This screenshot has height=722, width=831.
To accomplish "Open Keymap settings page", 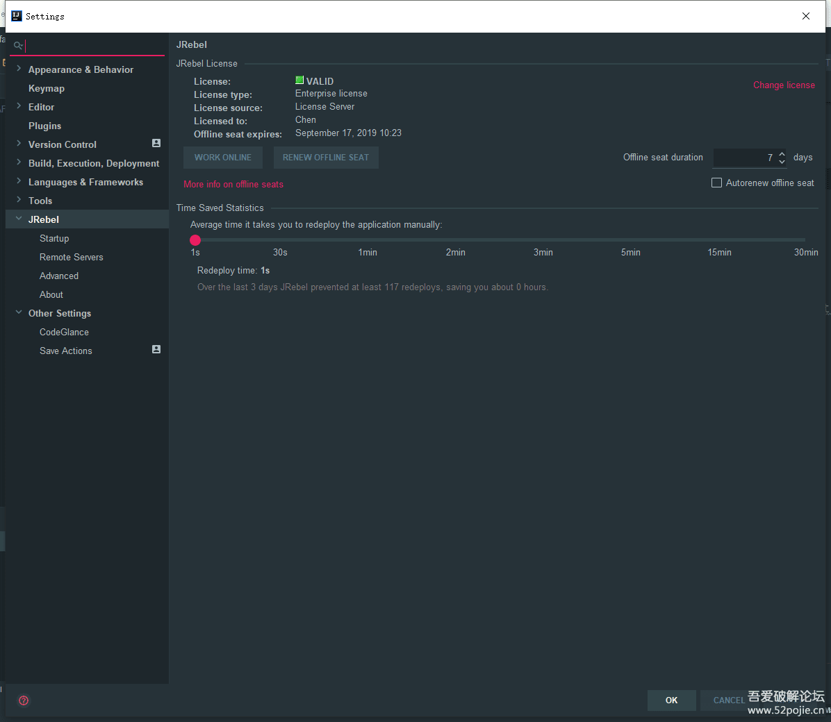I will point(46,88).
